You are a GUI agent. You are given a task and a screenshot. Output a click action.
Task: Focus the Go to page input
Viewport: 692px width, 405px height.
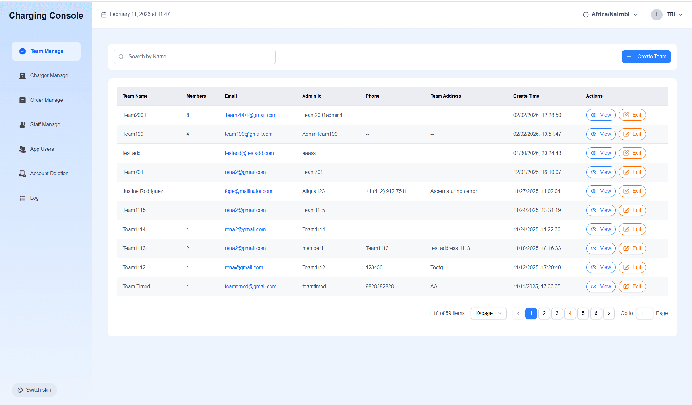pos(644,313)
